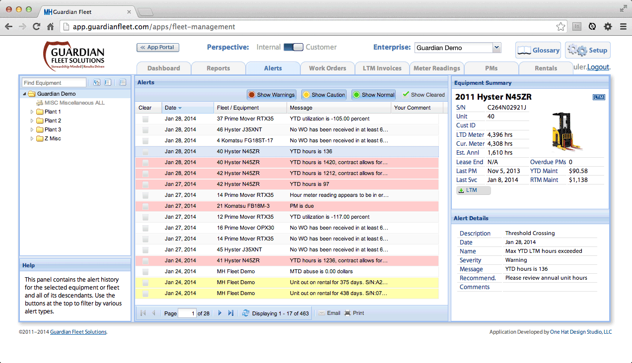Toggle Show Warnings filter
Viewport: 632px width, 363px height.
(272, 95)
